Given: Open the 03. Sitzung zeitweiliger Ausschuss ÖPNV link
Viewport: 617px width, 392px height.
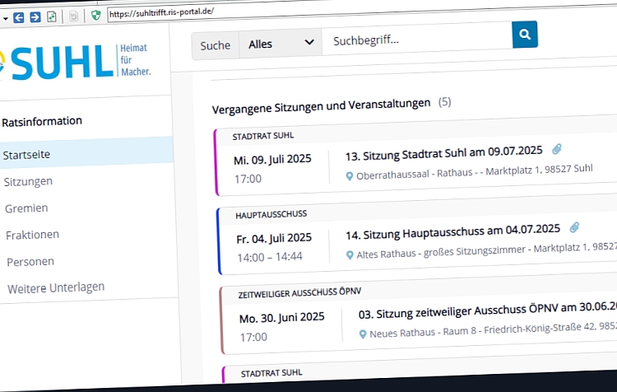Looking at the screenshot, I should pos(488,310).
